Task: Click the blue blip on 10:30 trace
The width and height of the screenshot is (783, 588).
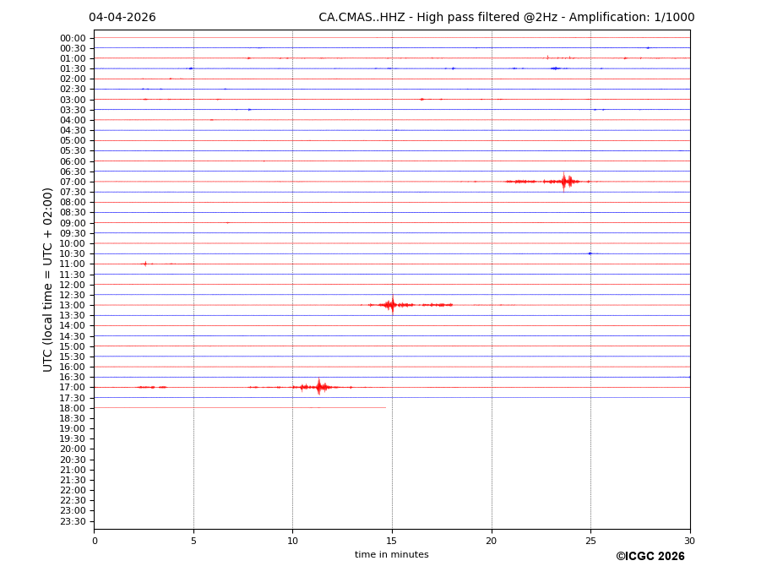Action: [x=590, y=253]
